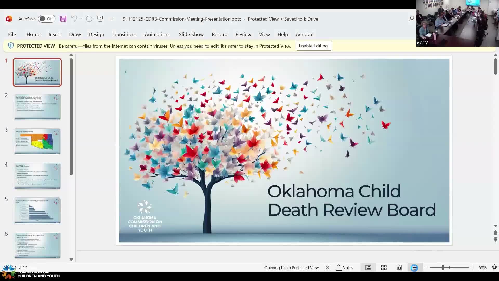Start Slide Show from the status bar icon
This screenshot has width=499, height=281.
pyautogui.click(x=415, y=267)
